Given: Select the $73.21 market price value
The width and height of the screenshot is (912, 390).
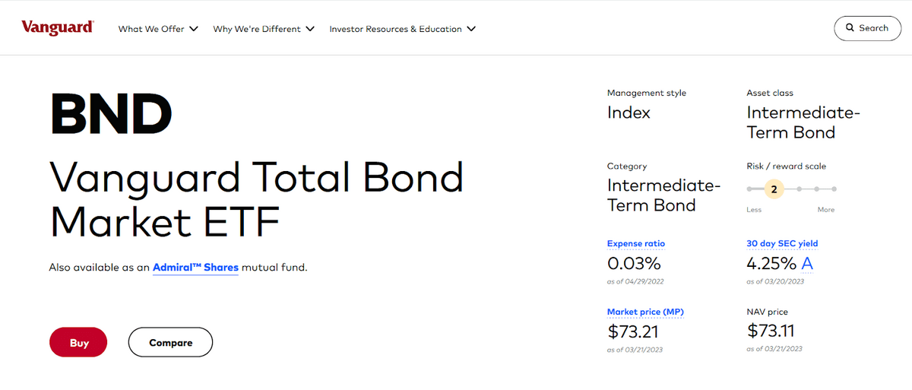Looking at the screenshot, I should [x=633, y=332].
